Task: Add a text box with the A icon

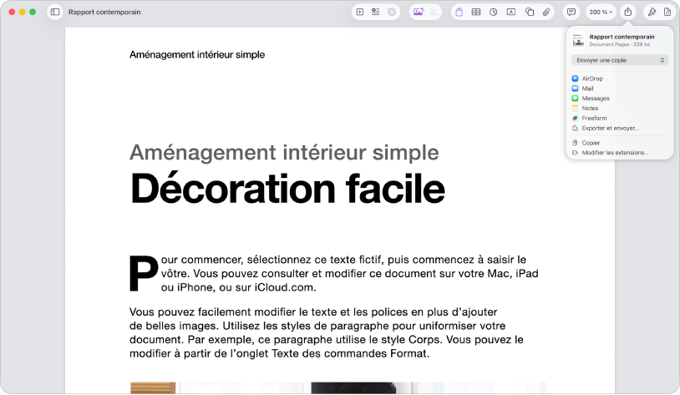Action: click(x=511, y=13)
